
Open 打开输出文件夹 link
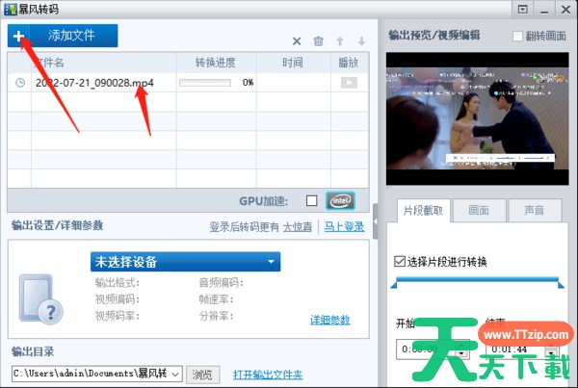(x=268, y=375)
